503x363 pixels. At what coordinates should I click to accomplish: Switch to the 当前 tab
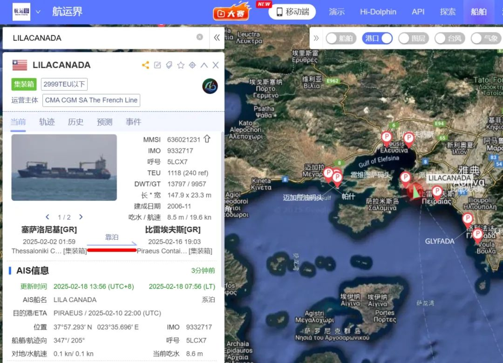[x=18, y=122]
